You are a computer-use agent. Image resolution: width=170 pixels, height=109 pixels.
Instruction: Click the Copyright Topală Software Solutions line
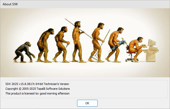click(x=38, y=89)
